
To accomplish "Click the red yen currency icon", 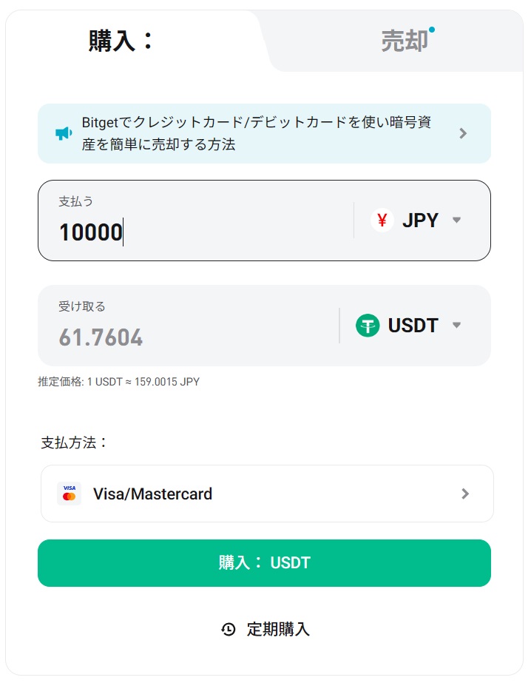I will 382,221.
